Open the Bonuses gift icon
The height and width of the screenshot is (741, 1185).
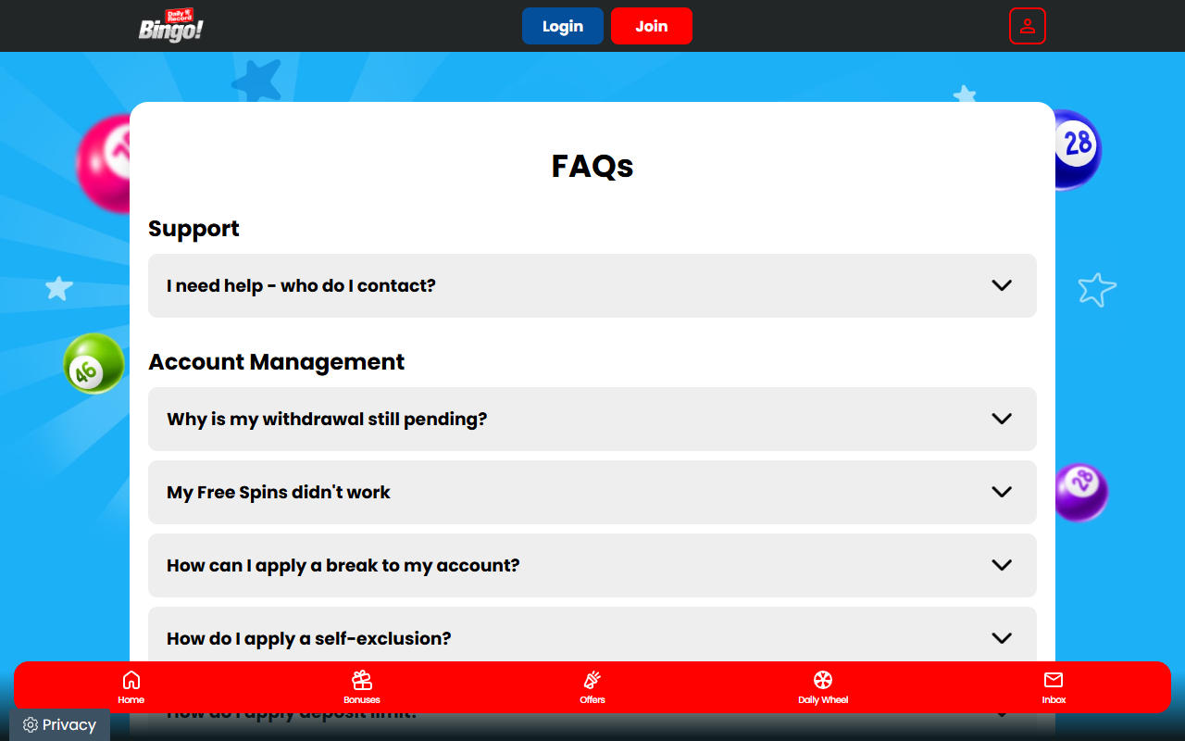[x=362, y=680]
